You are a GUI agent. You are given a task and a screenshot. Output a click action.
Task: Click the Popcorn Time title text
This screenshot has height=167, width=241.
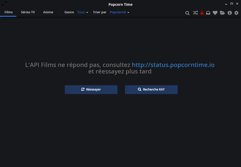[120, 5]
